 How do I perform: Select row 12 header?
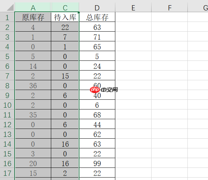(x=7, y=124)
